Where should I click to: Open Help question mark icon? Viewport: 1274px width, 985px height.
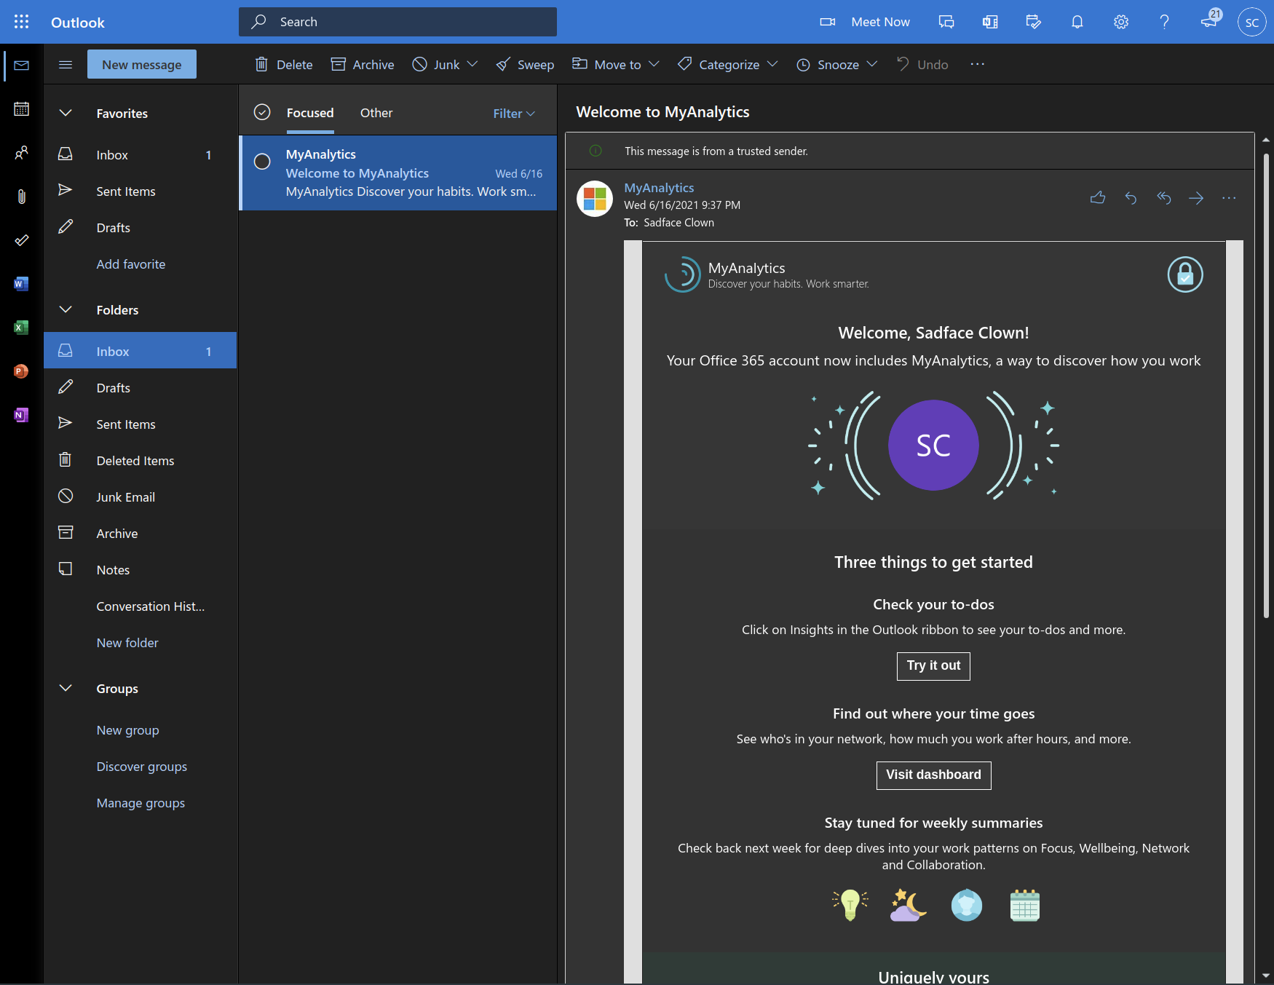(1165, 22)
